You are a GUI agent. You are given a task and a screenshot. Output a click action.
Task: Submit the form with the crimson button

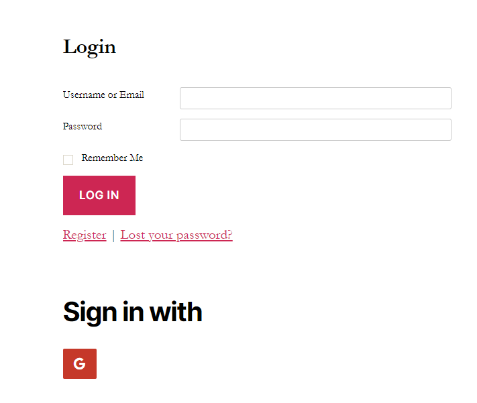tap(99, 195)
